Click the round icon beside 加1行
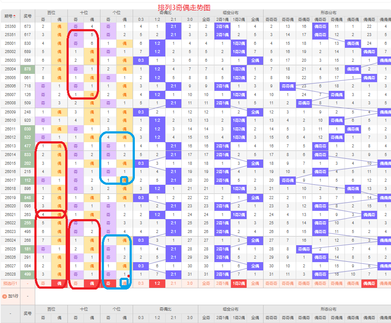This screenshot has width=391, height=323. (4, 296)
